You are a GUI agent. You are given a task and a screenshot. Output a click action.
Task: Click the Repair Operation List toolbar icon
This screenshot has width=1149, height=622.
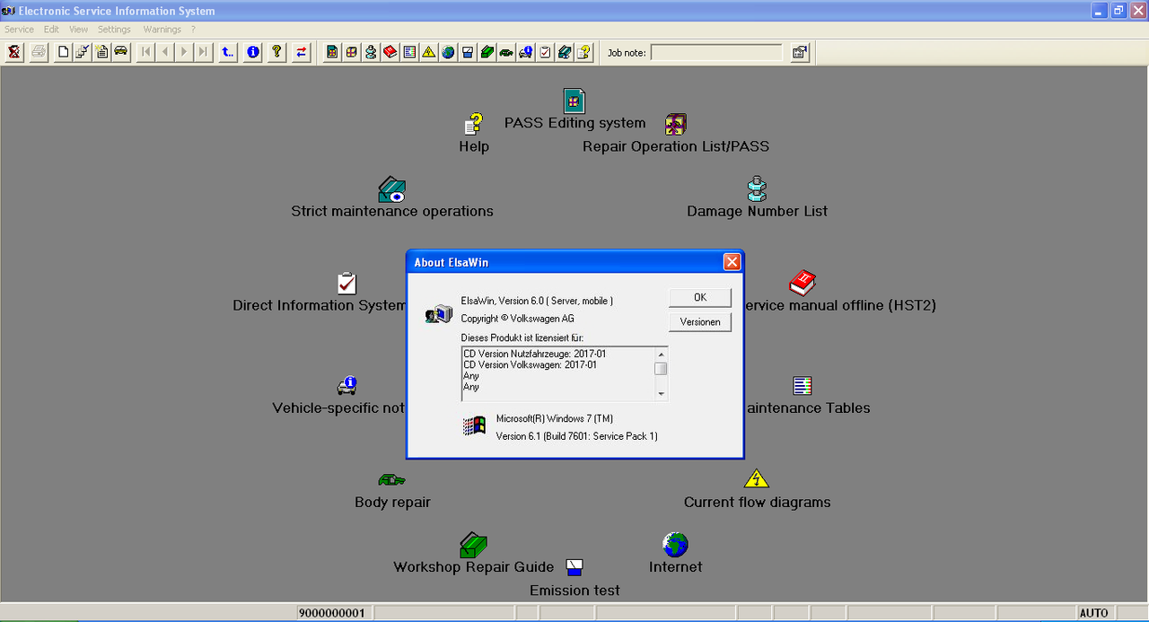(x=352, y=52)
